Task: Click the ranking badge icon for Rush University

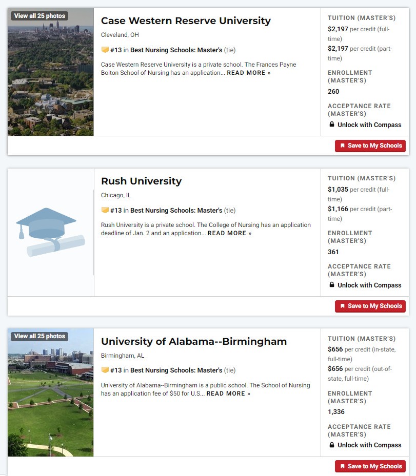Action: pyautogui.click(x=105, y=210)
